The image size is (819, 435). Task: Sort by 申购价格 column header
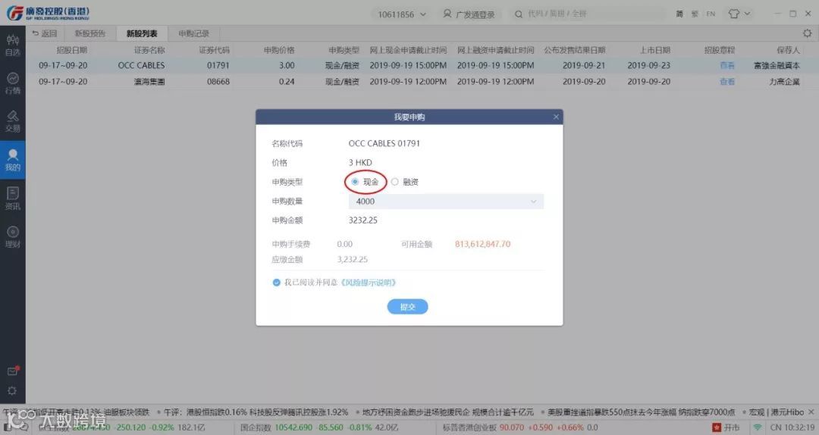pyautogui.click(x=279, y=50)
